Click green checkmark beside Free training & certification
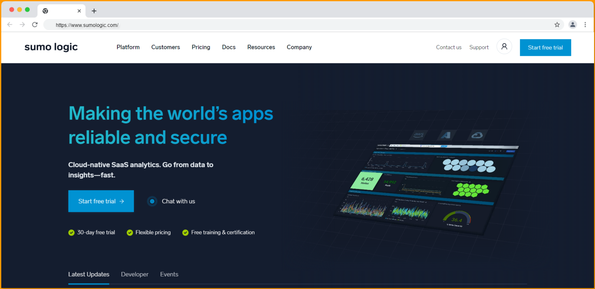 coord(186,233)
